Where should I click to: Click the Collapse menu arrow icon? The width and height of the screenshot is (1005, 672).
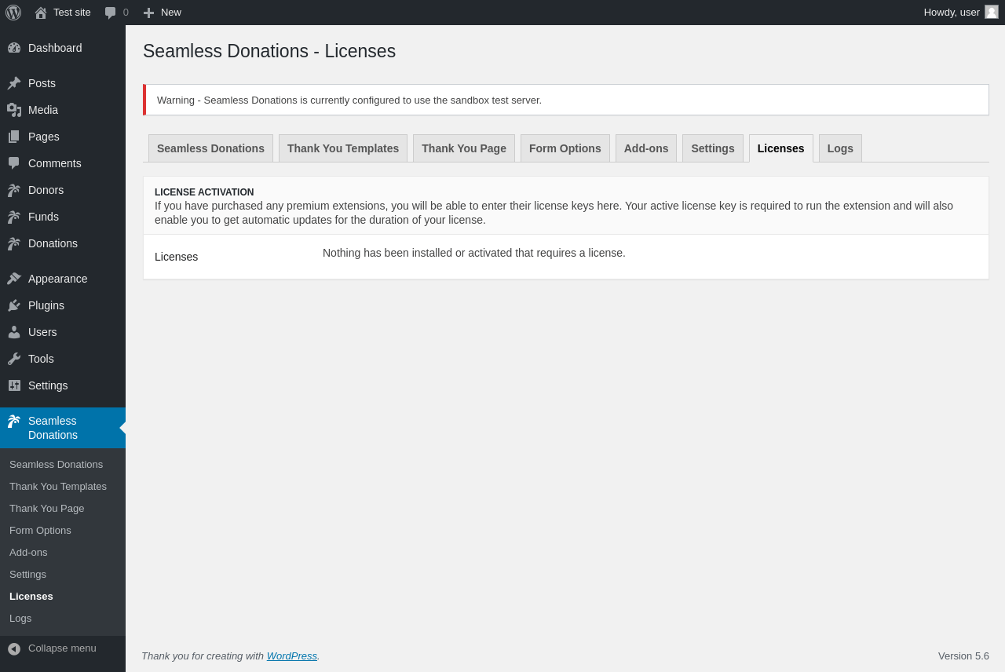(14, 648)
